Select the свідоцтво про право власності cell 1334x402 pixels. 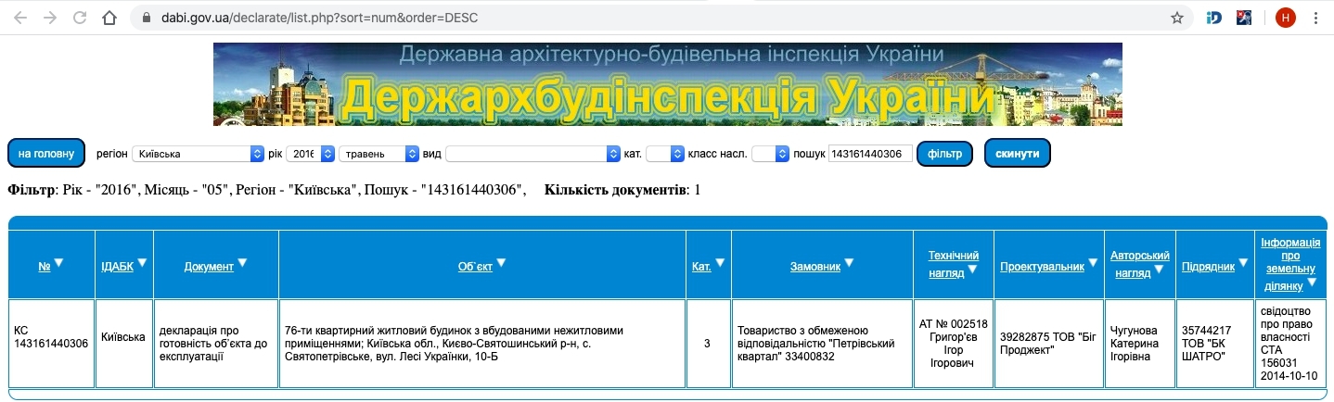click(1291, 343)
